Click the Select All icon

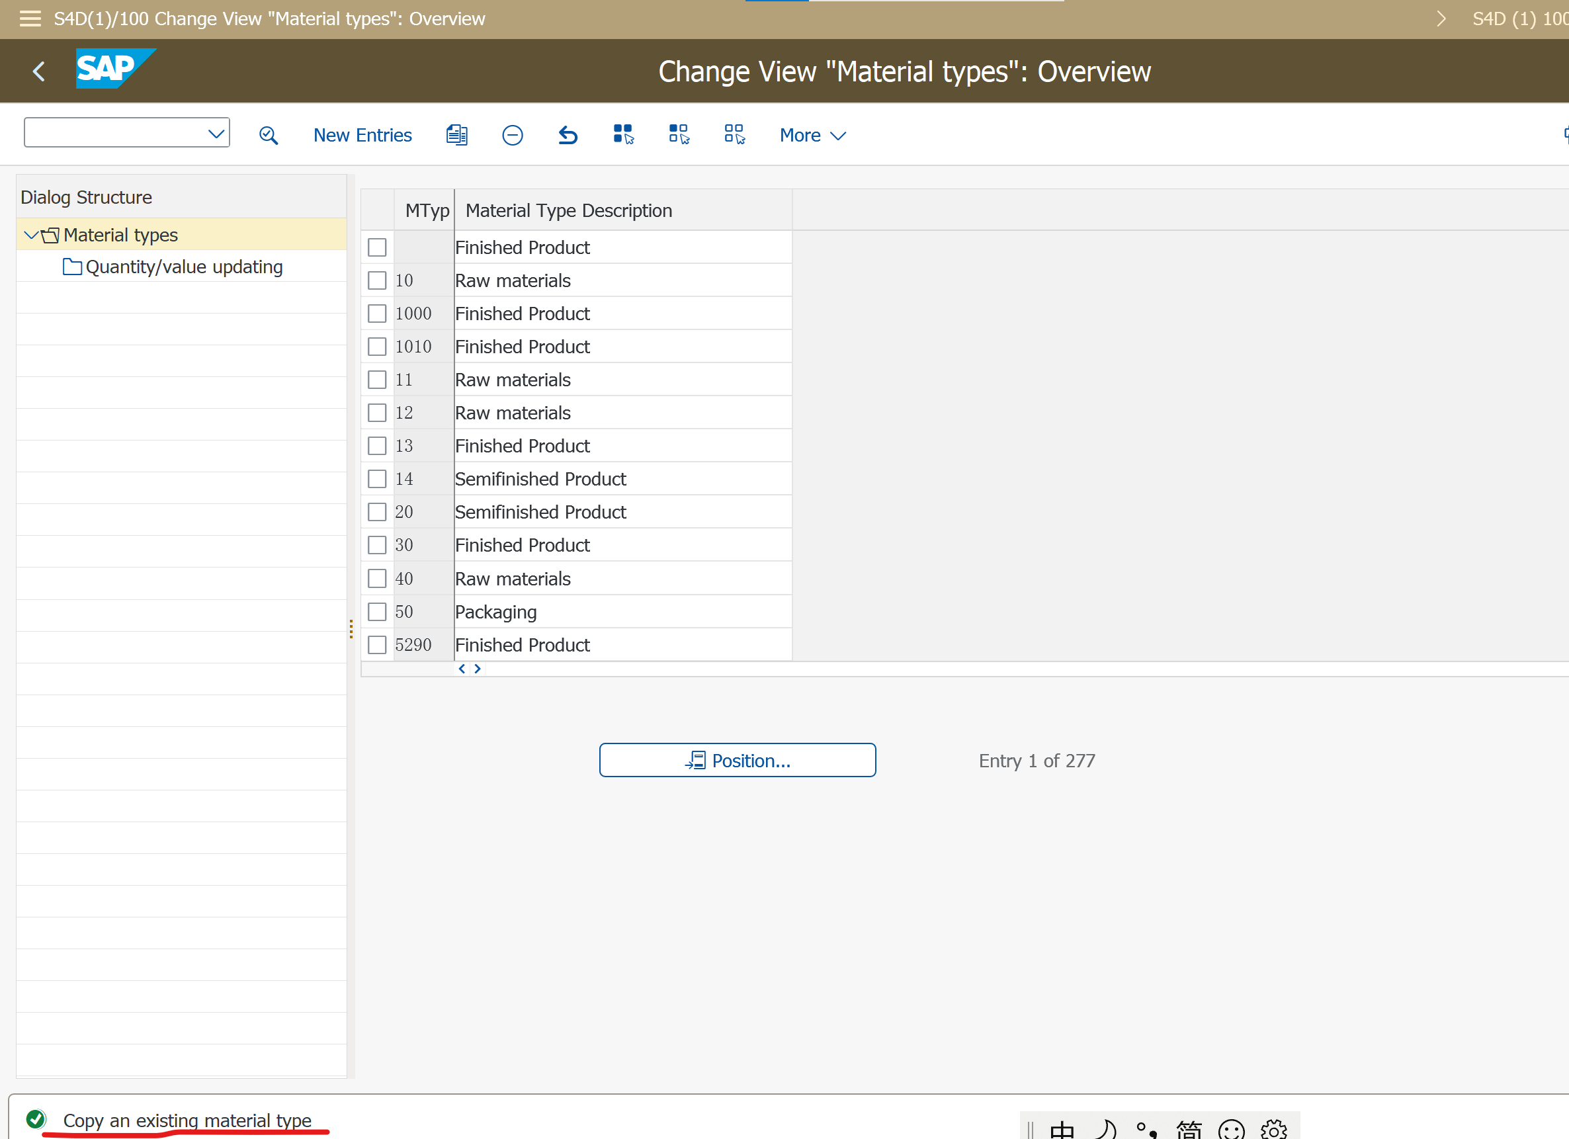point(623,134)
